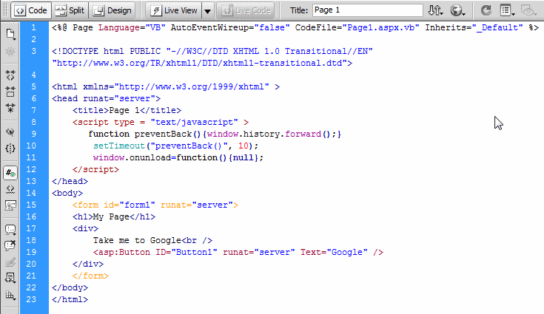Click the function preventBack() code line
Screen dimensions: 544x314
click(x=215, y=134)
